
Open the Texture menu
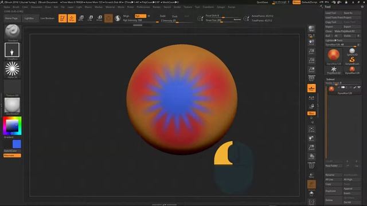coord(188,7)
